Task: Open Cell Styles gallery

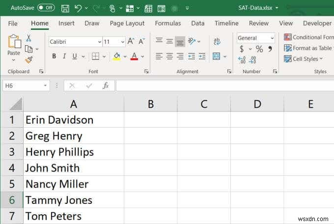Action: click(x=304, y=59)
